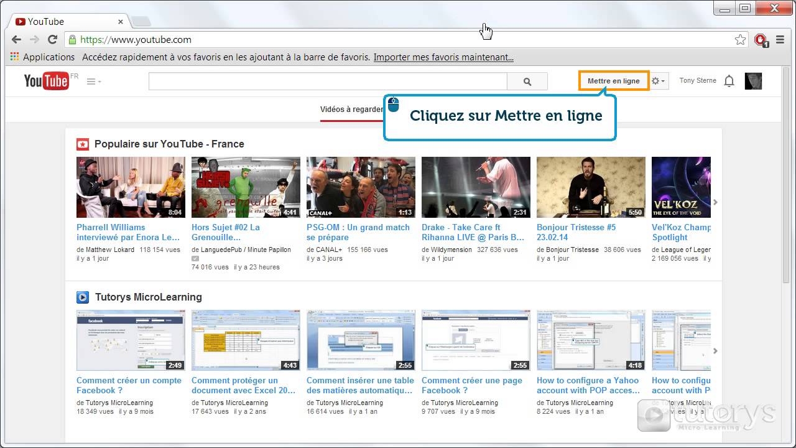Open Comment insérer une table thumbnail

coord(361,340)
